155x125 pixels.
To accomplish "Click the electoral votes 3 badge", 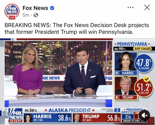I will 117,110.
